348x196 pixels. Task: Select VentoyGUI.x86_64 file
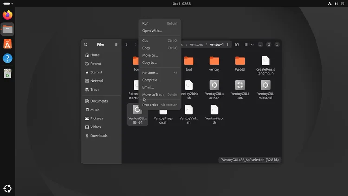pyautogui.click(x=137, y=114)
